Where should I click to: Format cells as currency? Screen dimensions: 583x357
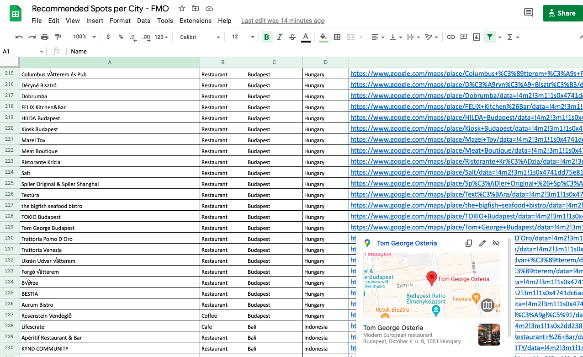tap(108, 37)
